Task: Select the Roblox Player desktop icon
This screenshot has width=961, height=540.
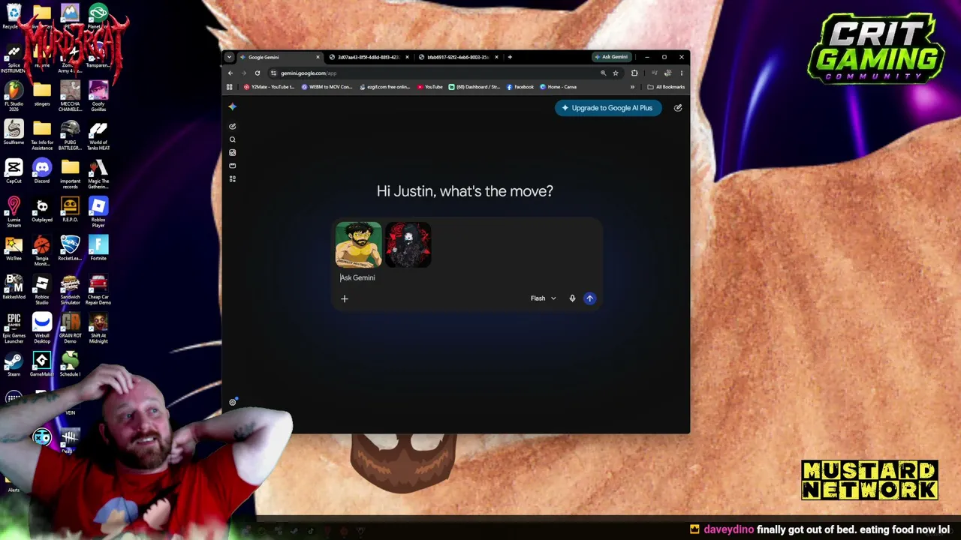Action: tap(98, 213)
